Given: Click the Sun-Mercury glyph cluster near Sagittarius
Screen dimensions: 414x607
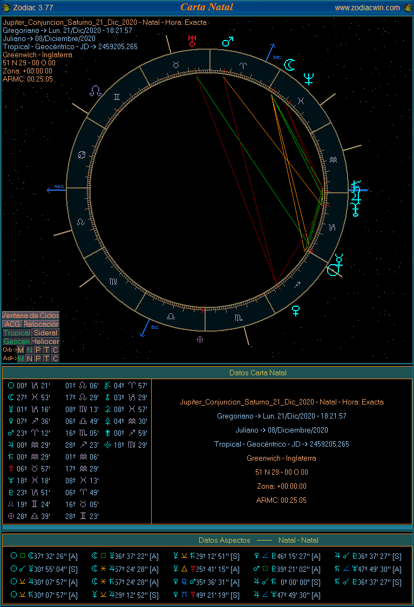Looking at the screenshot, I should pyautogui.click(x=335, y=265).
